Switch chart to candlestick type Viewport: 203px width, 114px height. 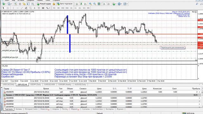(81, 4)
